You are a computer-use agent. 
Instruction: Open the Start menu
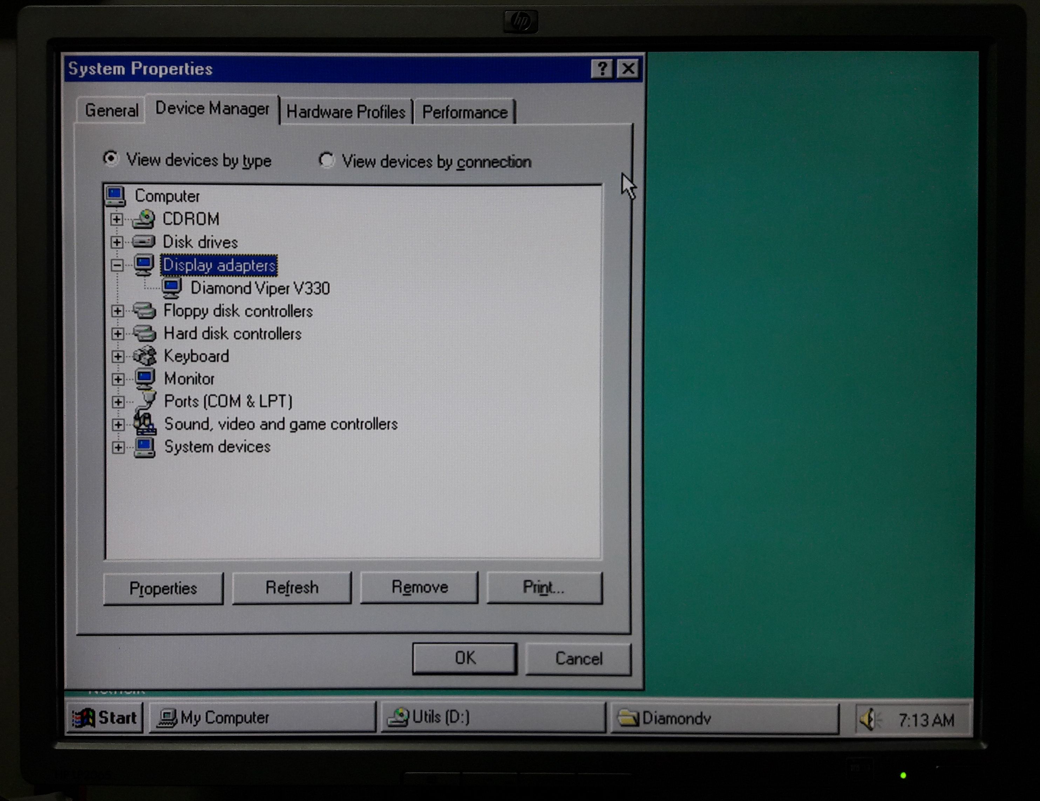pos(104,718)
